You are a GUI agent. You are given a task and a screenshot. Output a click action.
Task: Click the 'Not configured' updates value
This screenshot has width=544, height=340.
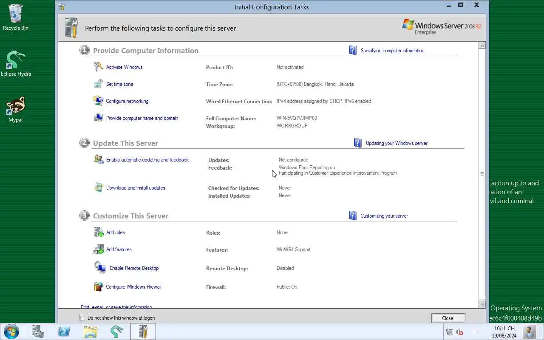coord(293,160)
